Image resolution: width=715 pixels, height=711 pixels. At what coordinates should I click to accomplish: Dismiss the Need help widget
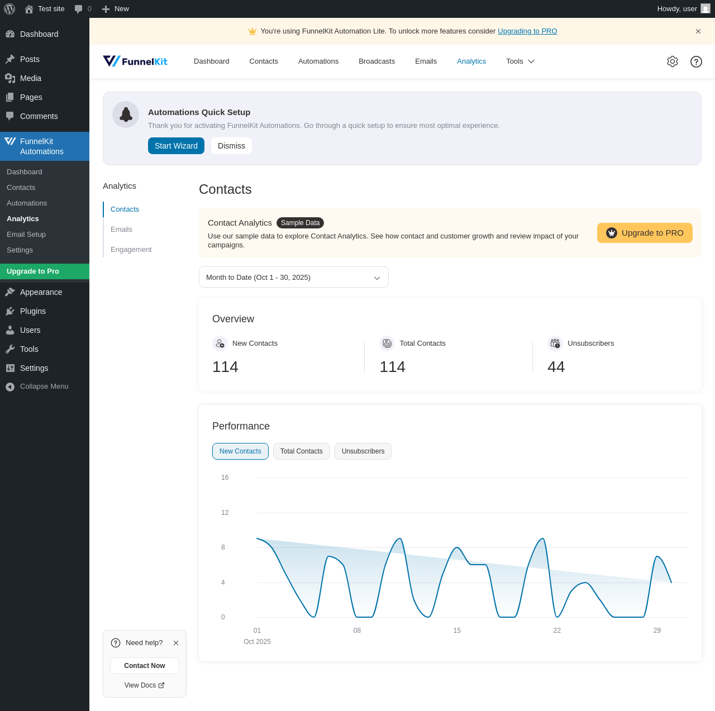tap(176, 643)
